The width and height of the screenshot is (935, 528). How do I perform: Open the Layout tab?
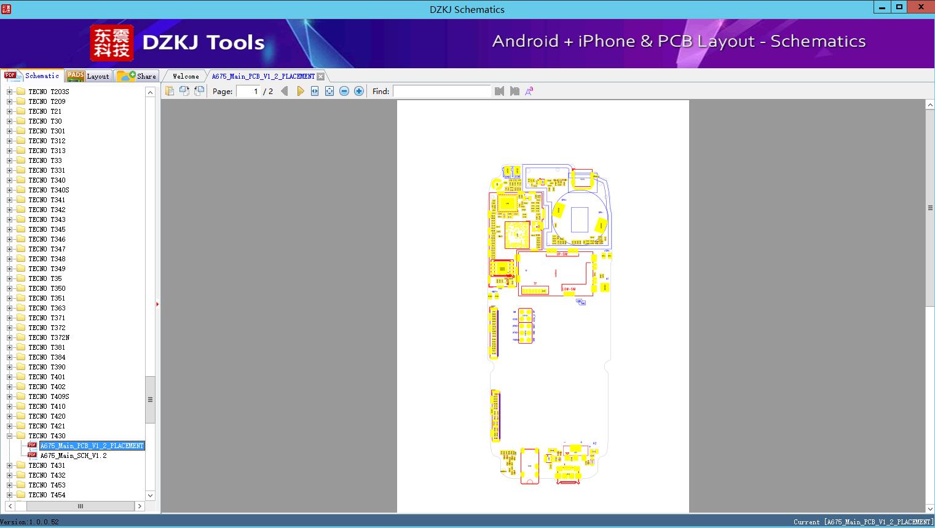coord(88,76)
